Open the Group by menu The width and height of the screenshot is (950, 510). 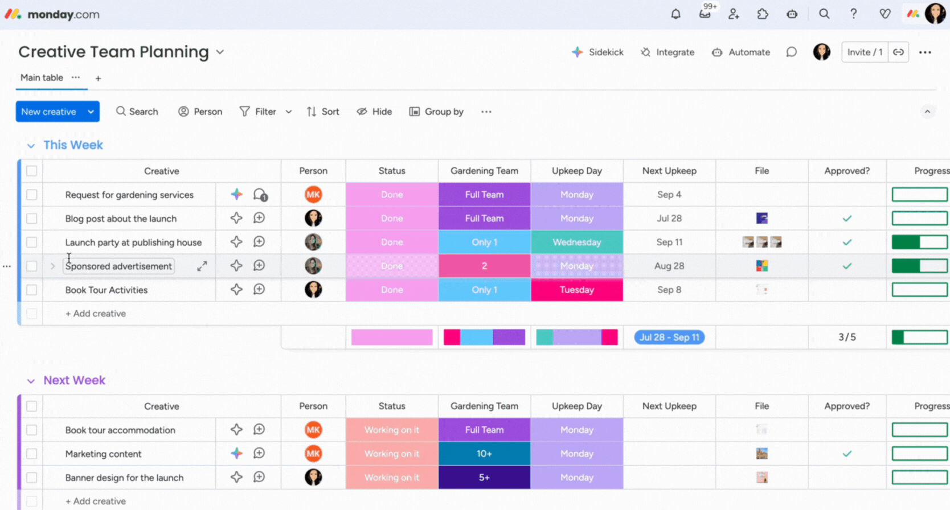[436, 112]
